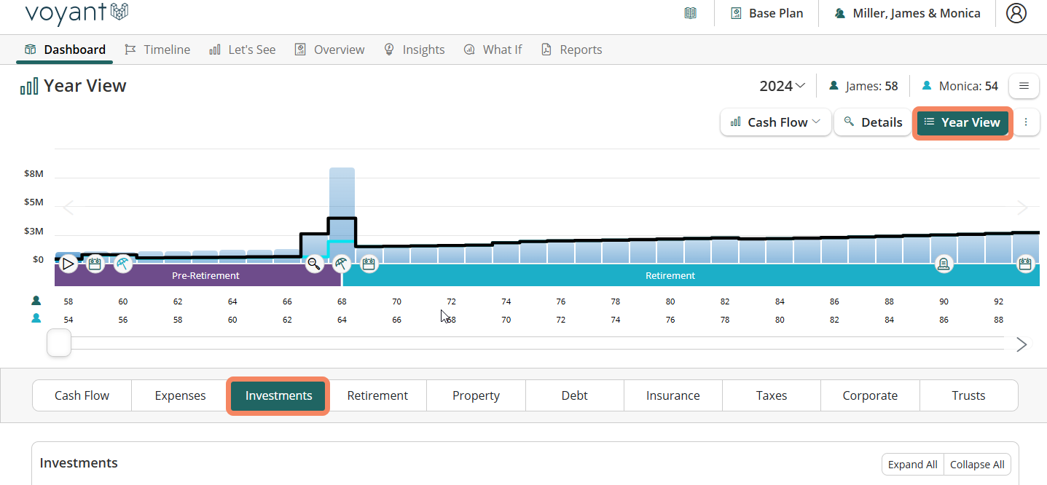1047x485 pixels.
Task: Toggle the Year View button
Action: coord(962,122)
